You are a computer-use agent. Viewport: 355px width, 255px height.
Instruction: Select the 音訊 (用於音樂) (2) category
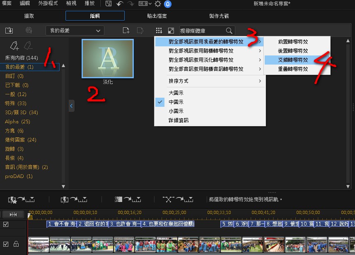pos(27,167)
